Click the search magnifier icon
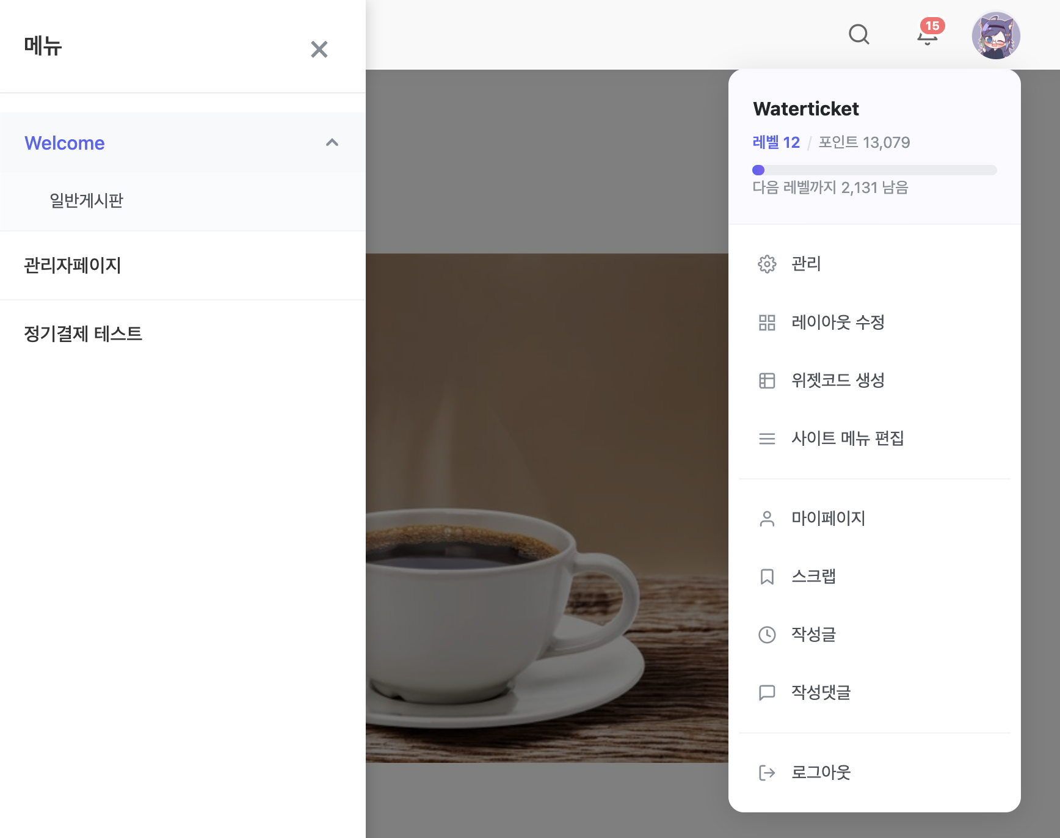This screenshot has height=838, width=1060. tap(860, 35)
